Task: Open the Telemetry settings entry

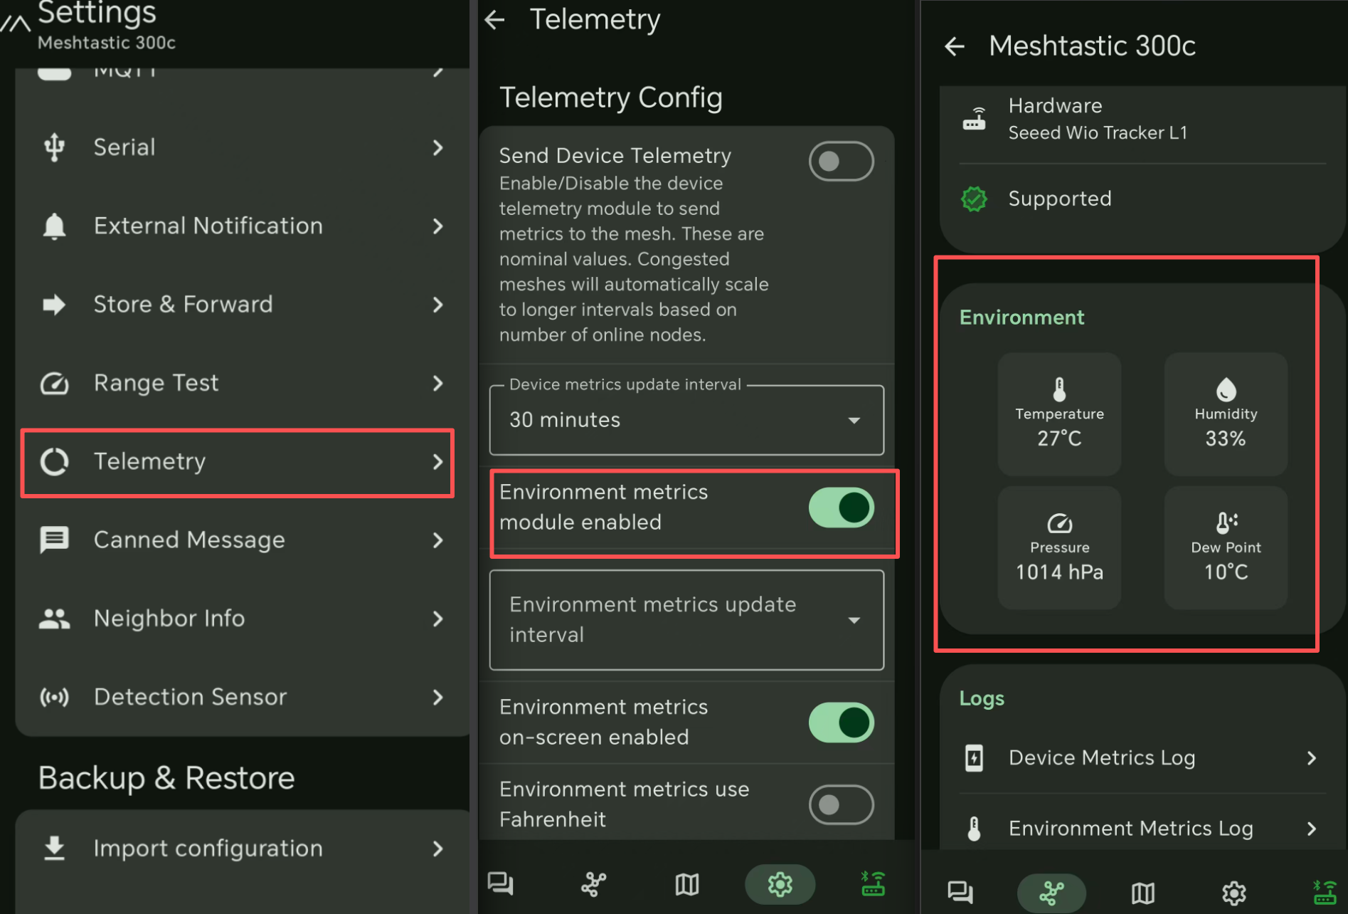Action: [x=238, y=462]
